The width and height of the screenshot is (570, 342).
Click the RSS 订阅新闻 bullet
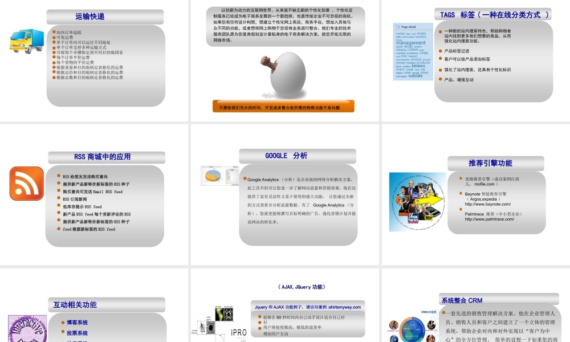75,199
